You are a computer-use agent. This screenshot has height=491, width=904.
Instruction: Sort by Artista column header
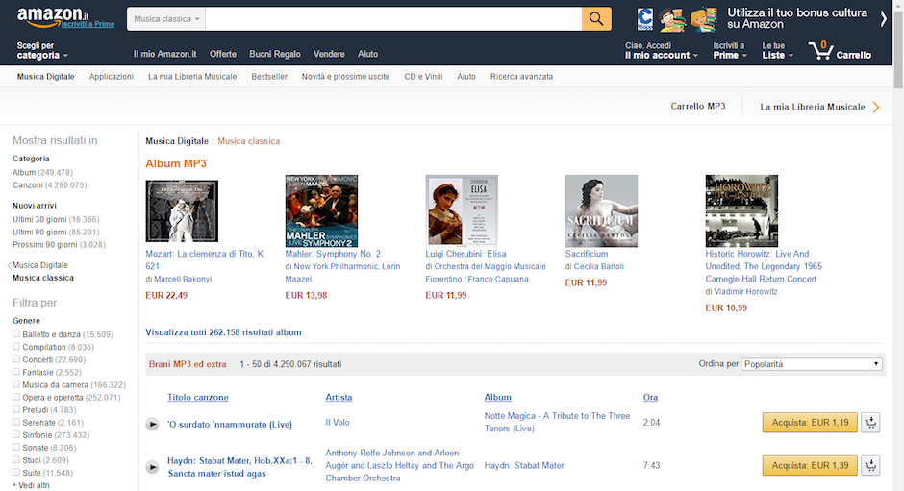coord(339,397)
